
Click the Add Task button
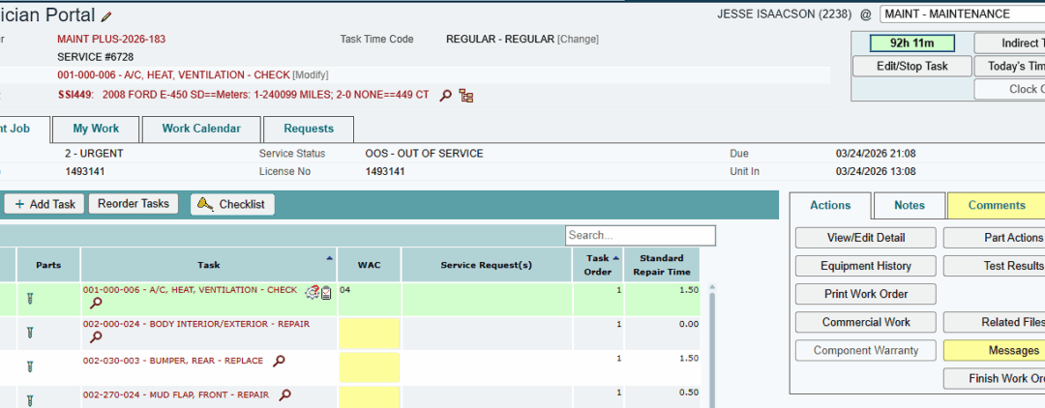[45, 204]
